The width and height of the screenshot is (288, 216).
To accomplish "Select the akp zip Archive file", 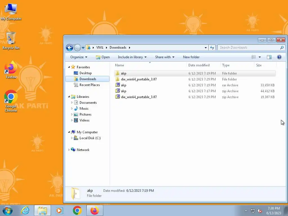I will click(x=195, y=91).
